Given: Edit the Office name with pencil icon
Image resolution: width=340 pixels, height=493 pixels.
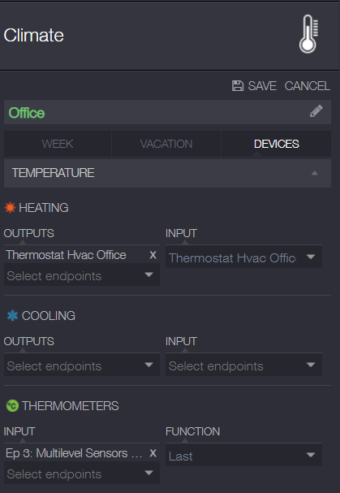Looking at the screenshot, I should (x=316, y=111).
